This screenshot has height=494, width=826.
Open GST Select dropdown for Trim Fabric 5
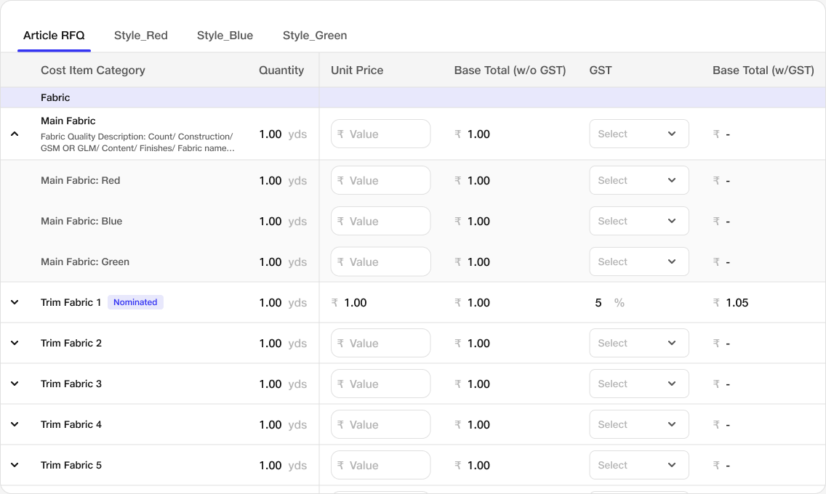[639, 465]
